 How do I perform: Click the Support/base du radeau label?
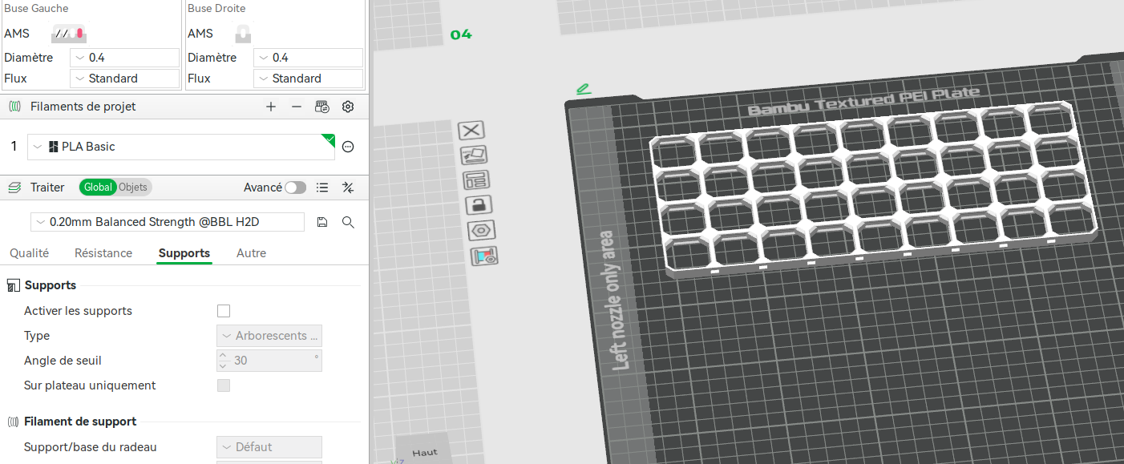click(91, 447)
